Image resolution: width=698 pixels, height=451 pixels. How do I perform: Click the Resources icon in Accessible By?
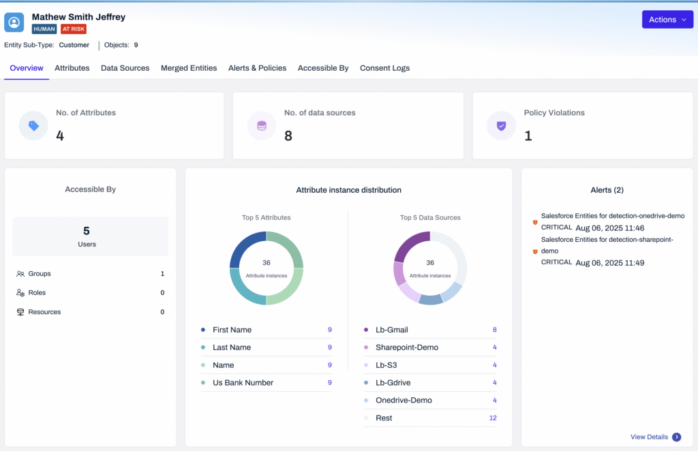[20, 312]
